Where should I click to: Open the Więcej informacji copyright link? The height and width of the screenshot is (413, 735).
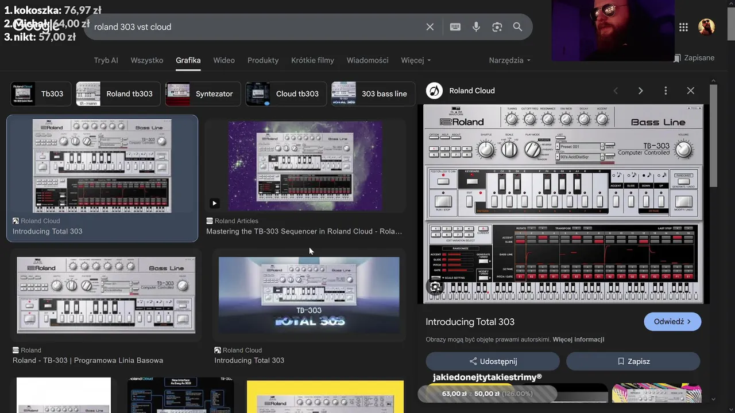click(x=578, y=340)
